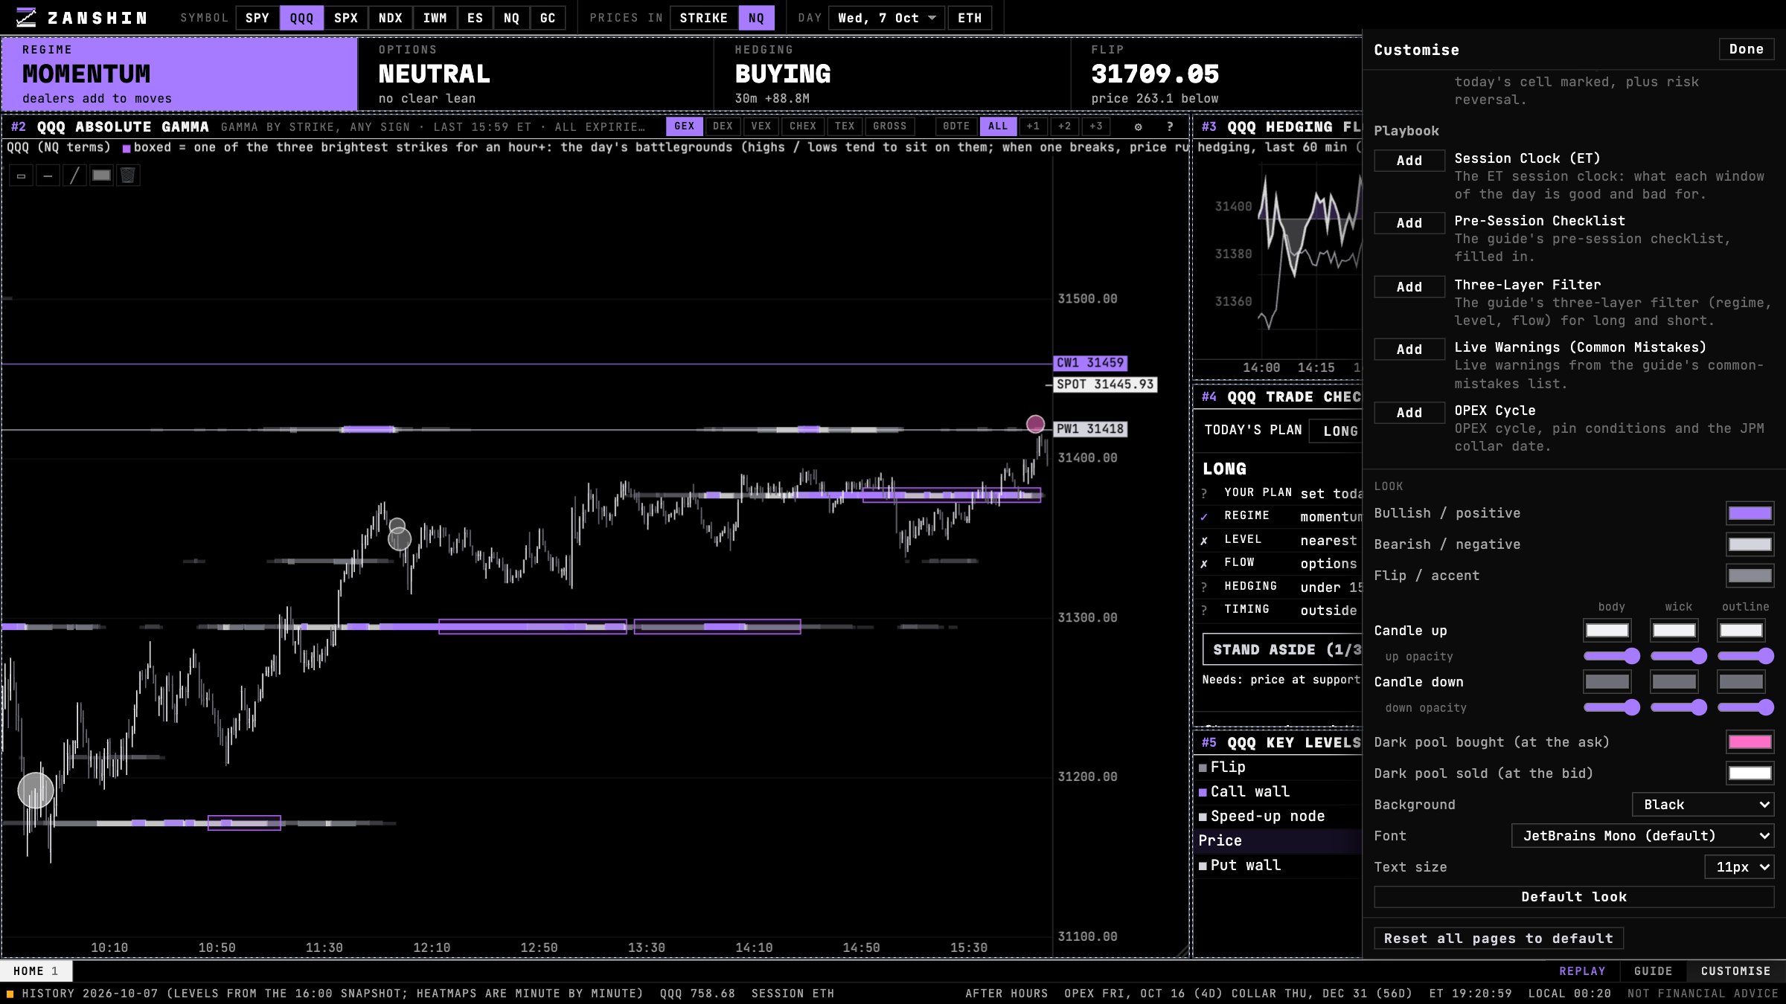Click the CW1 31459 price label
This screenshot has height=1004, width=1786.
[1090, 363]
